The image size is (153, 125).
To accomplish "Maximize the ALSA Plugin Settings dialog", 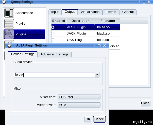I will click(x=99, y=46).
